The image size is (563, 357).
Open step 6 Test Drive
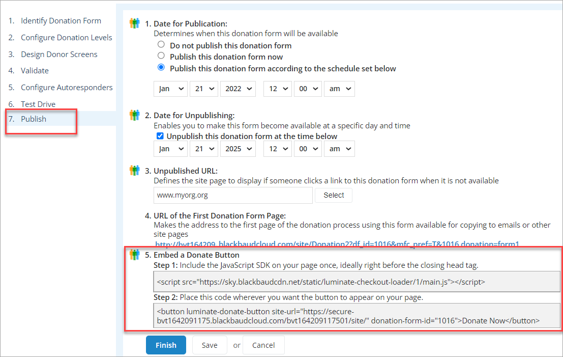coord(38,104)
